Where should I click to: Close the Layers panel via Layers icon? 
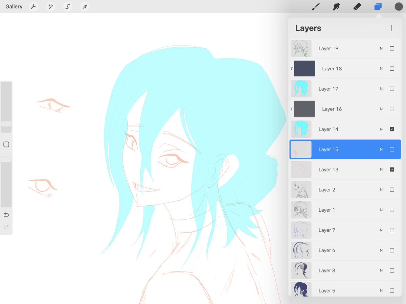click(378, 6)
